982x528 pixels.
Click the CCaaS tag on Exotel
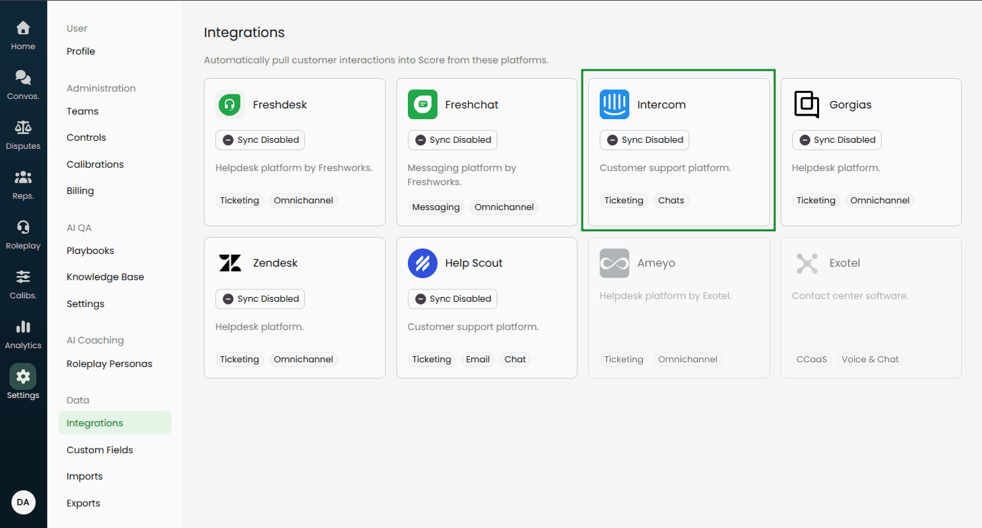(812, 360)
